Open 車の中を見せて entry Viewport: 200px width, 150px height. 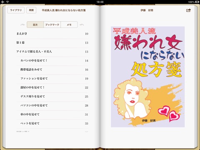[52, 115]
